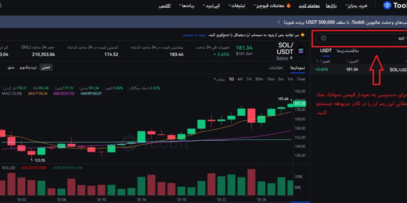407x203 pixels.
Task: Open the کپی‌ترید dropdown menu
Action: pos(211,6)
